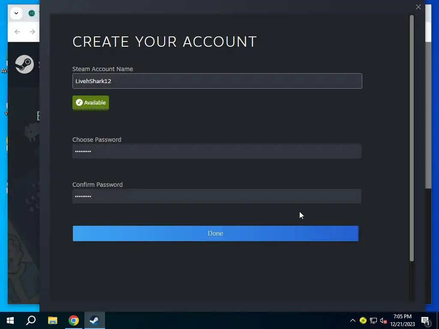Screen dimensions: 439x329
Task: Click the Done button
Action: tap(216, 233)
